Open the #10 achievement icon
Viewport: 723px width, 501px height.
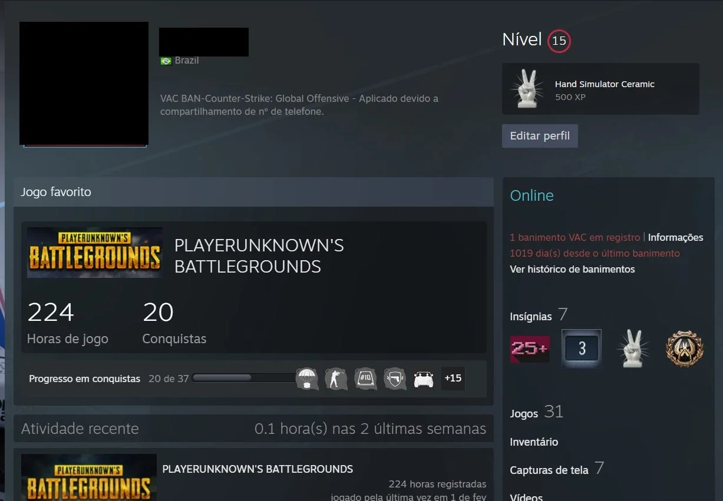click(366, 379)
